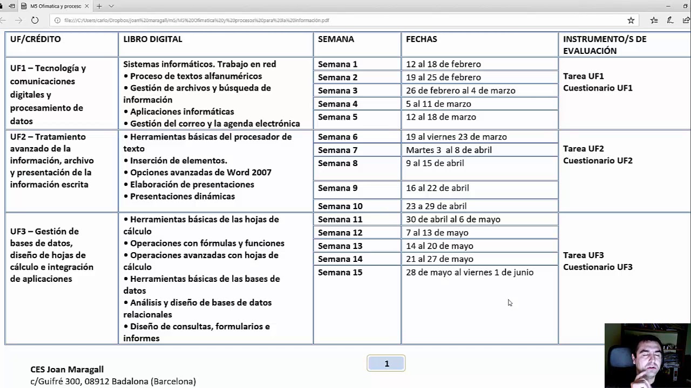
Task: Click the date 21 al 27 de mayo
Action: point(439,259)
